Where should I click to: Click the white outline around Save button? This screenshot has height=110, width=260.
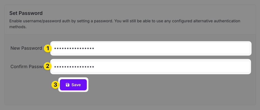click(x=73, y=78)
